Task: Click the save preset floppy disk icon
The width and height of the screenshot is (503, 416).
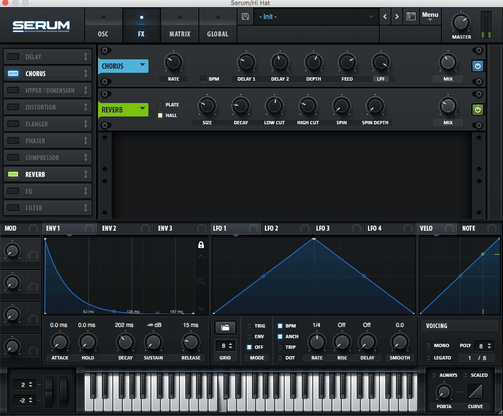Action: tap(245, 16)
